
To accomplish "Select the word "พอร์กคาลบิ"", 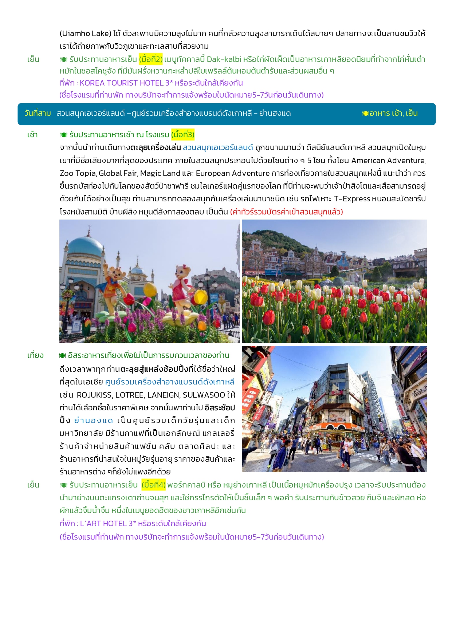I will [x=186, y=485].
